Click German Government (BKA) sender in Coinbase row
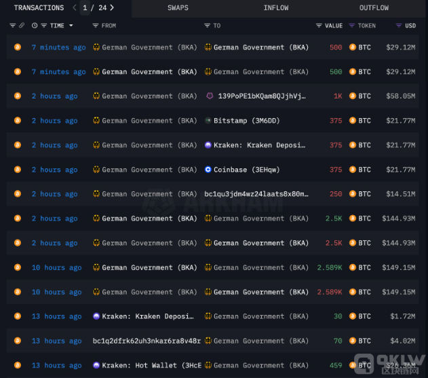This screenshot has width=428, height=378. click(x=149, y=170)
